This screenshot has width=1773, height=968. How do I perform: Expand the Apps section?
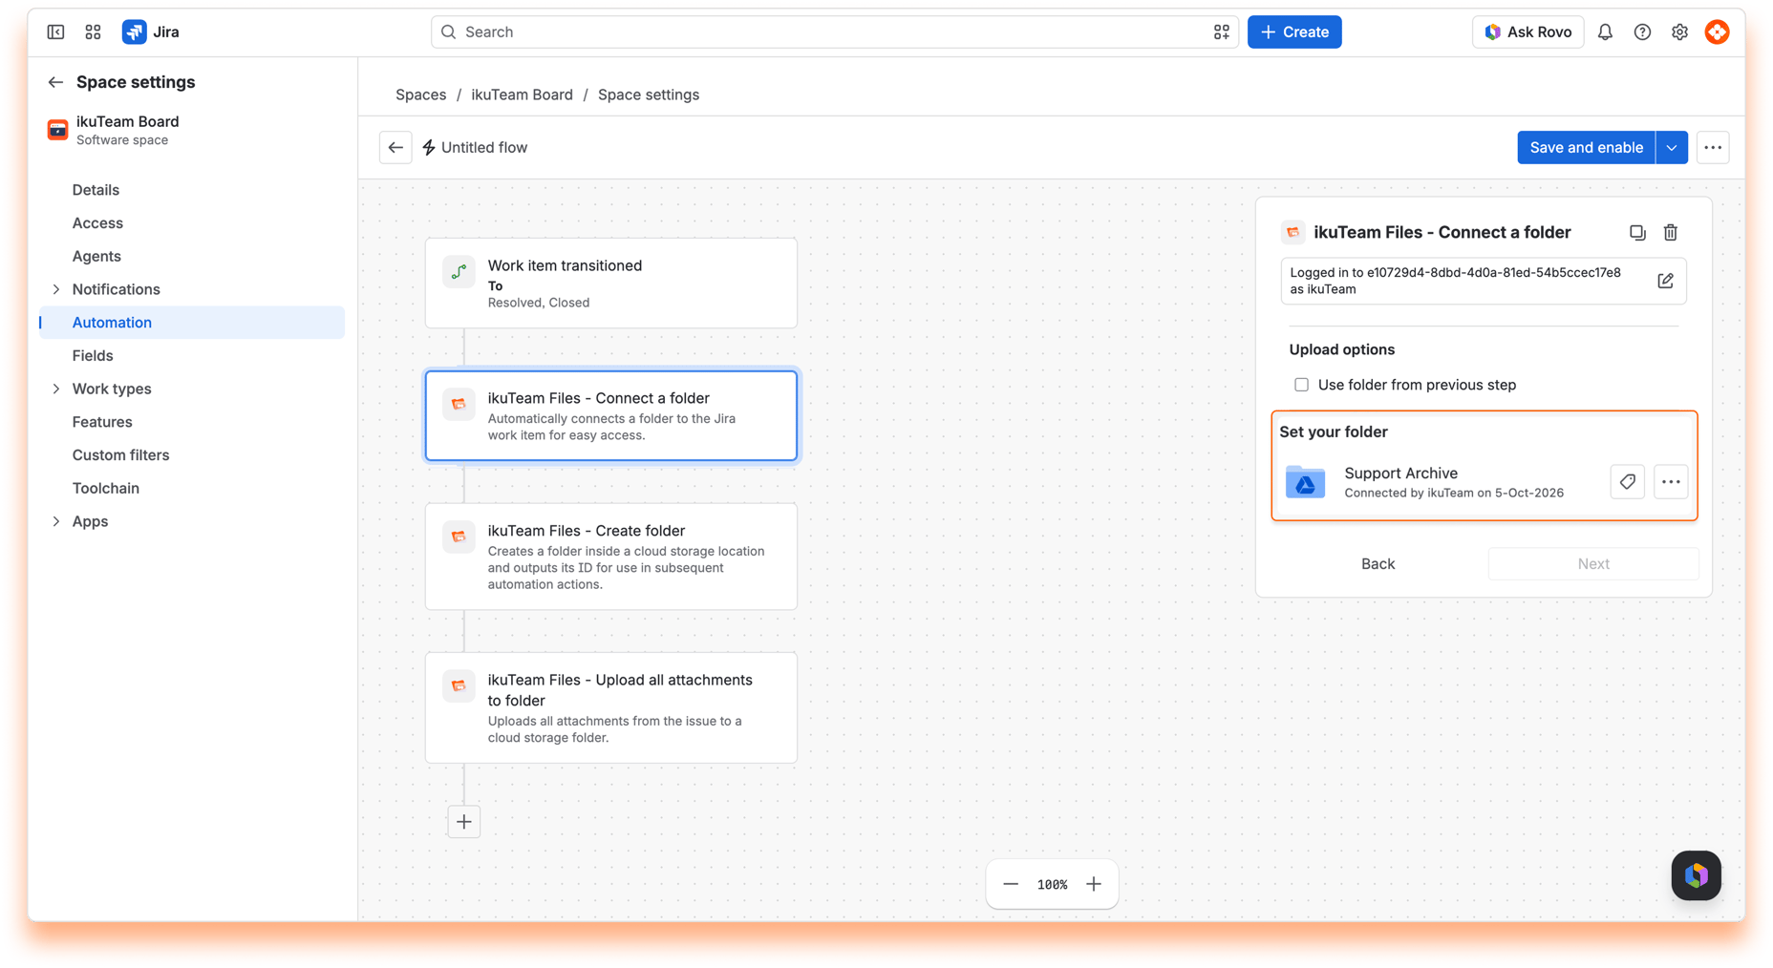coord(56,521)
